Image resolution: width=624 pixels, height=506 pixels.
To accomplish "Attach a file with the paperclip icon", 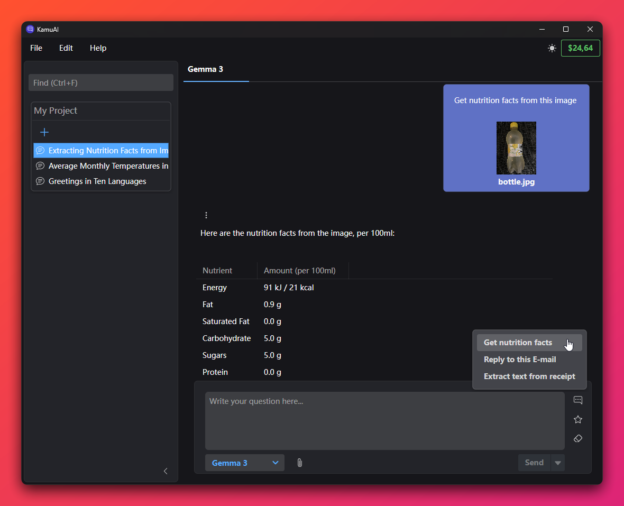I will 300,463.
